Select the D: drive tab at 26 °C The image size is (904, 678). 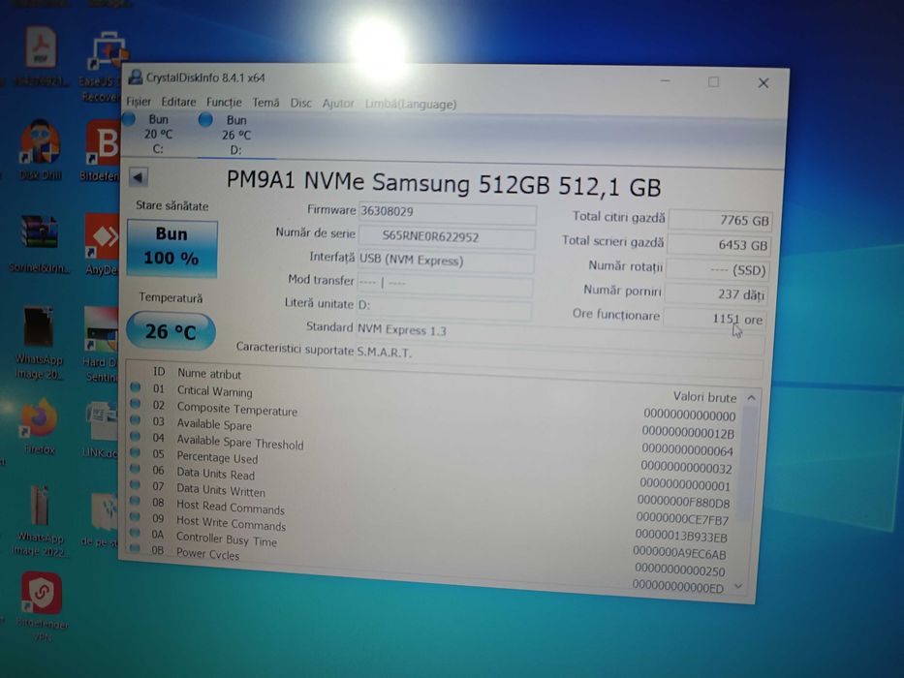[235, 135]
